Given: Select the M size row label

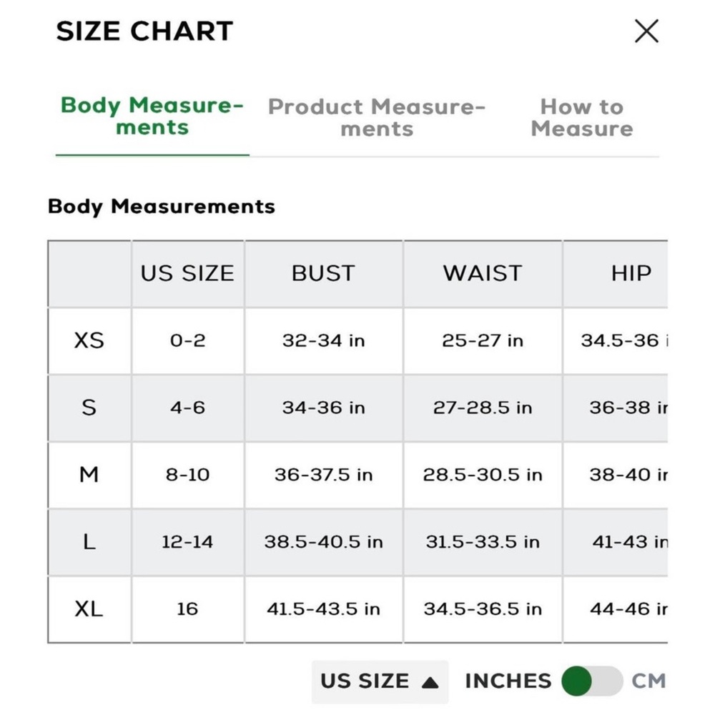Looking at the screenshot, I should 89,475.
